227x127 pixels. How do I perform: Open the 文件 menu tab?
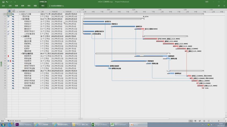tap(4, 6)
